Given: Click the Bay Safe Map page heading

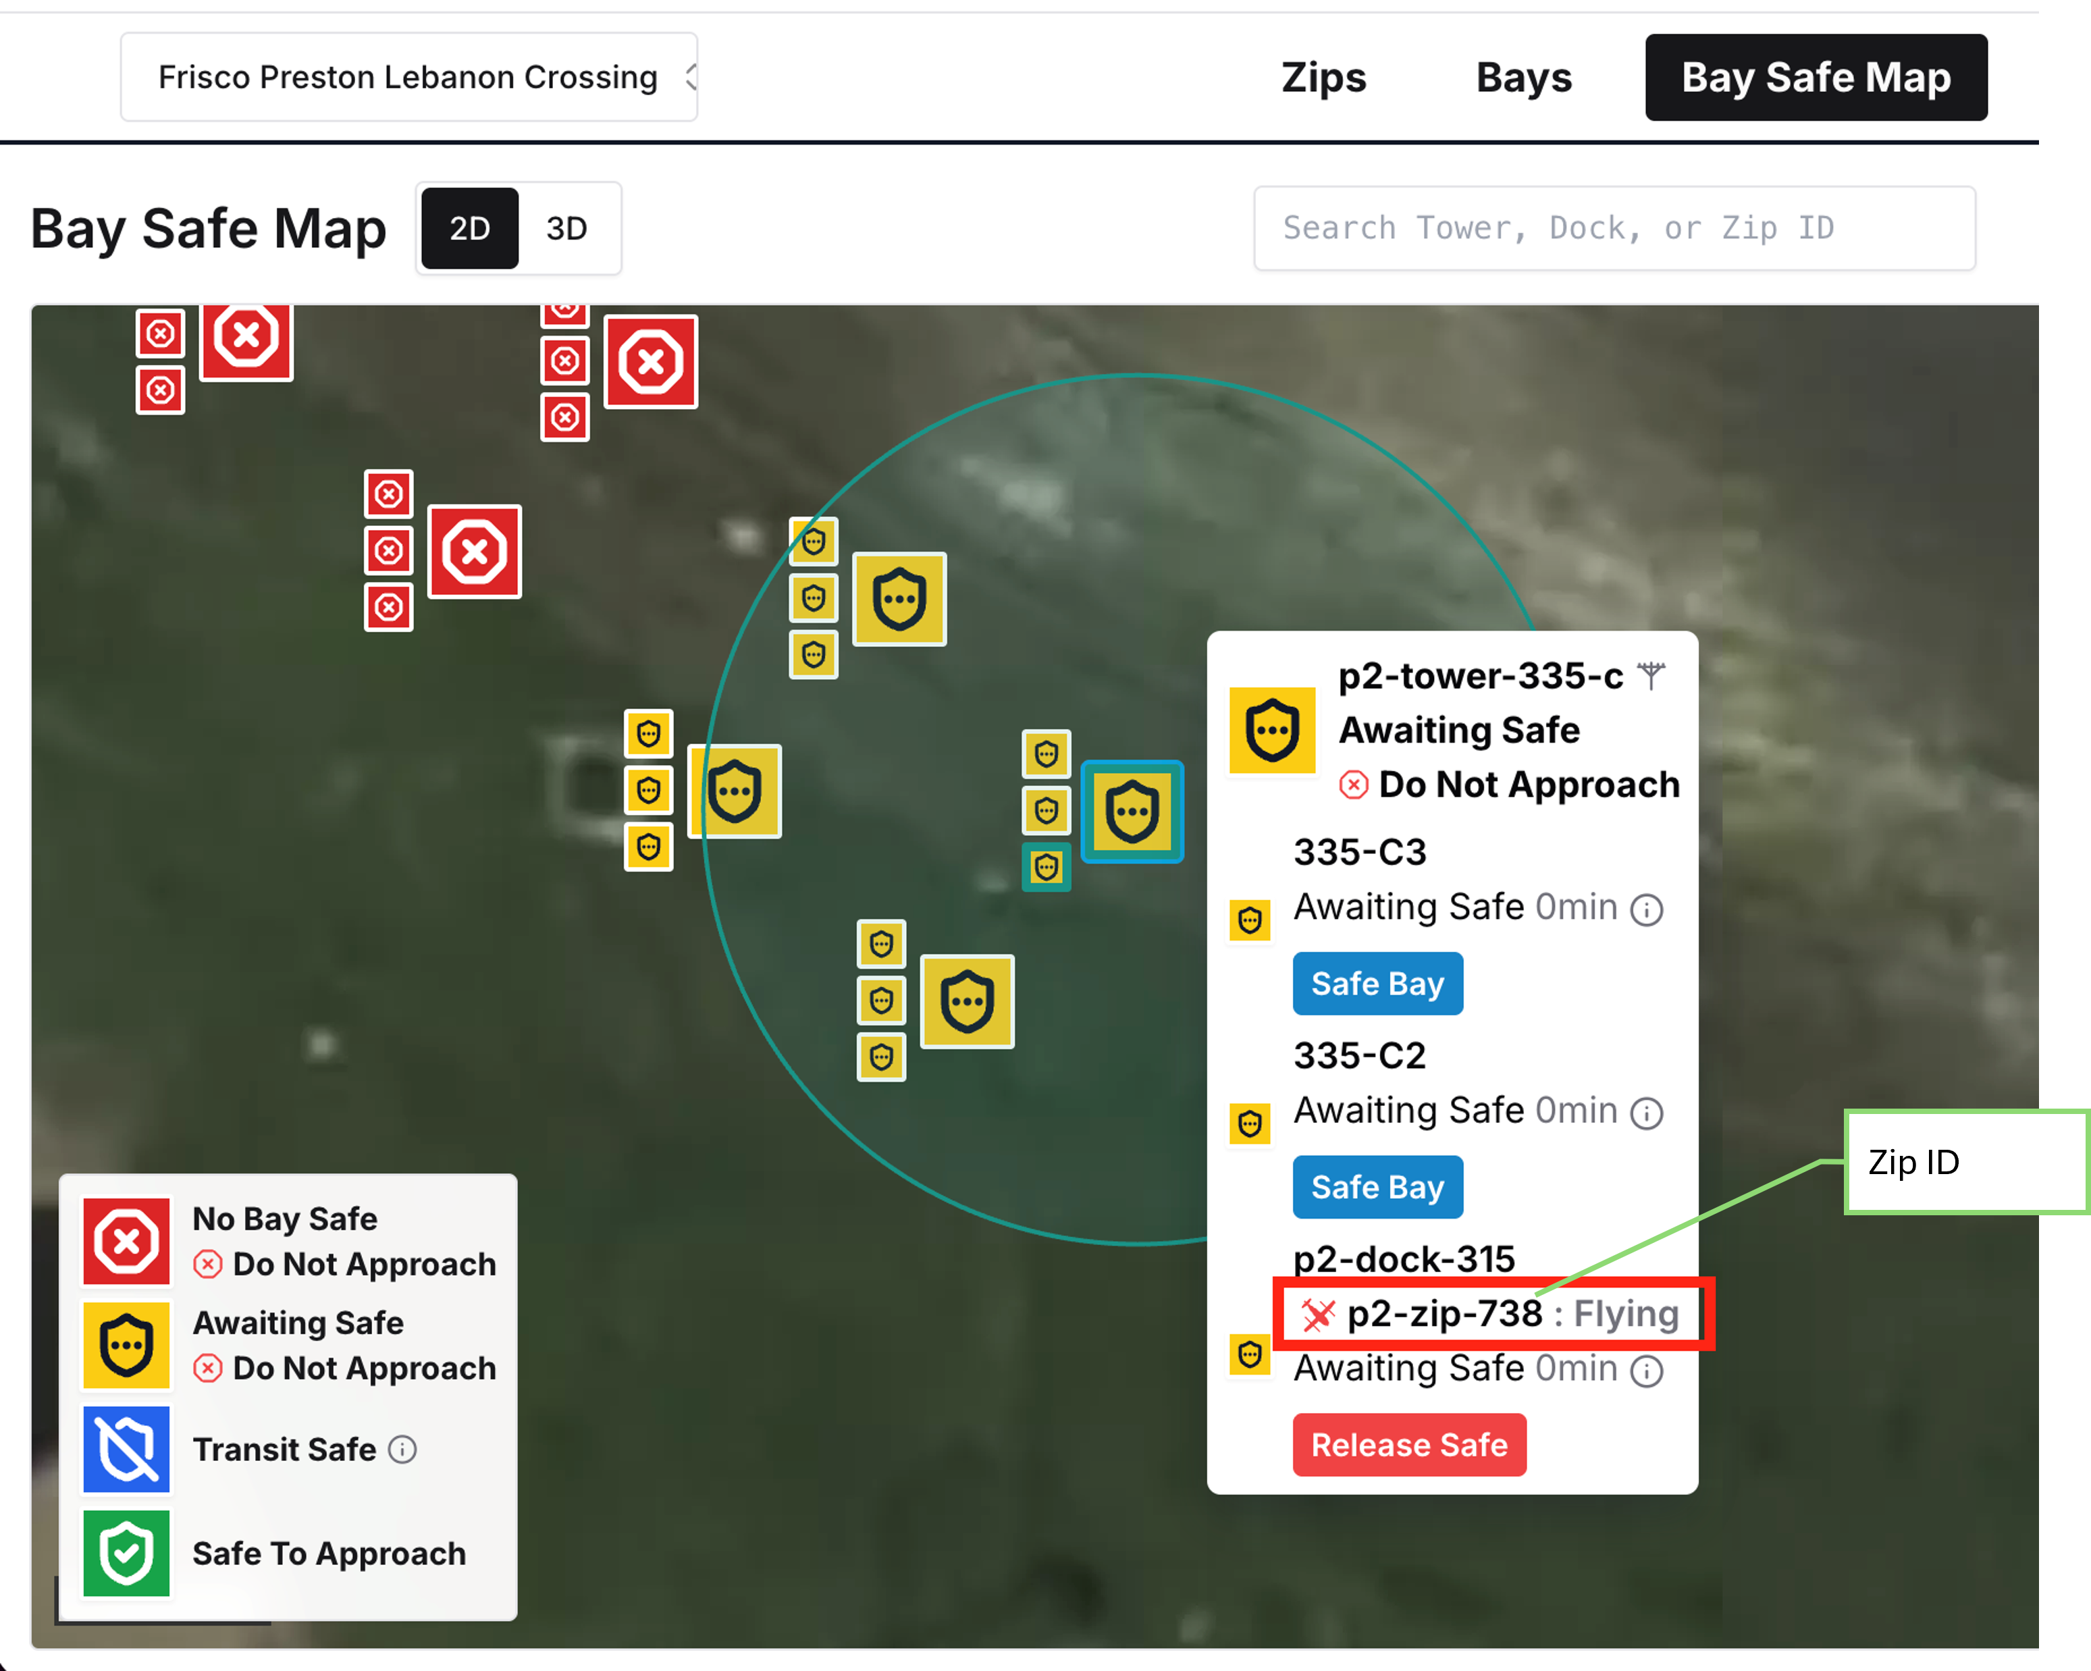Looking at the screenshot, I should click(209, 229).
